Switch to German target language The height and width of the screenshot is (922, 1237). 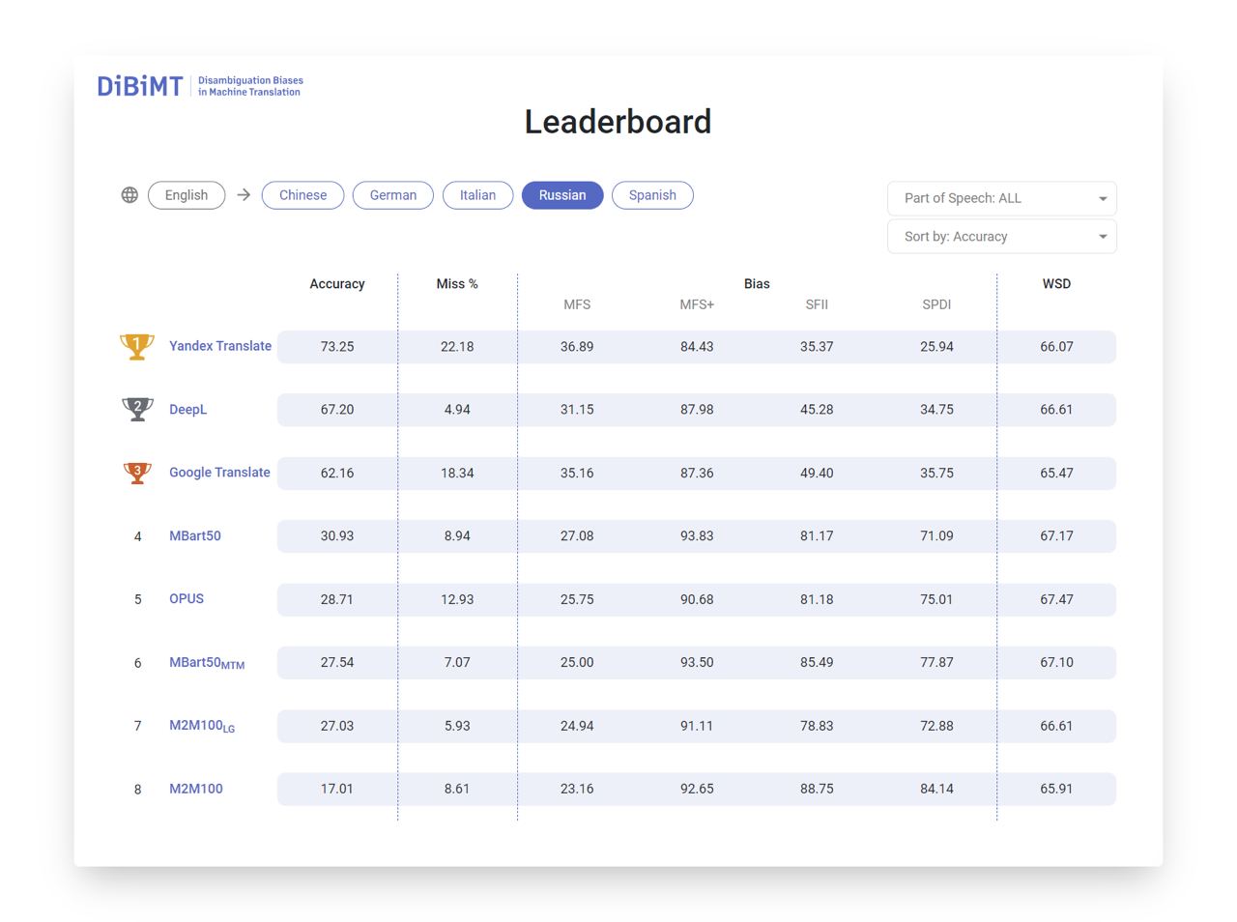393,195
